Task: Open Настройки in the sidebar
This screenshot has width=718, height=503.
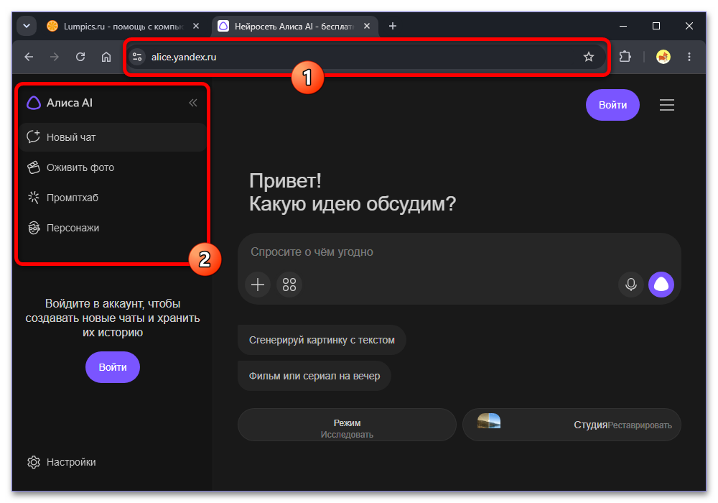Action: [62, 462]
